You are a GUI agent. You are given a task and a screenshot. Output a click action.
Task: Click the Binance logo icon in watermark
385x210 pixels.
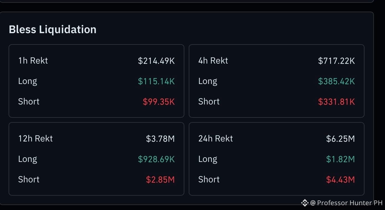coord(305,203)
